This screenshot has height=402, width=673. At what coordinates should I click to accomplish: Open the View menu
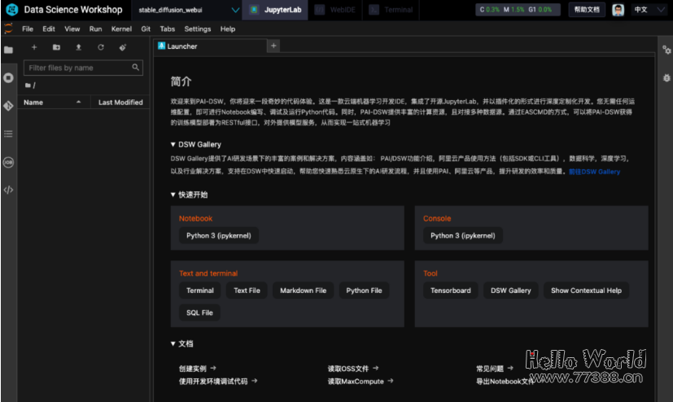[x=72, y=28]
